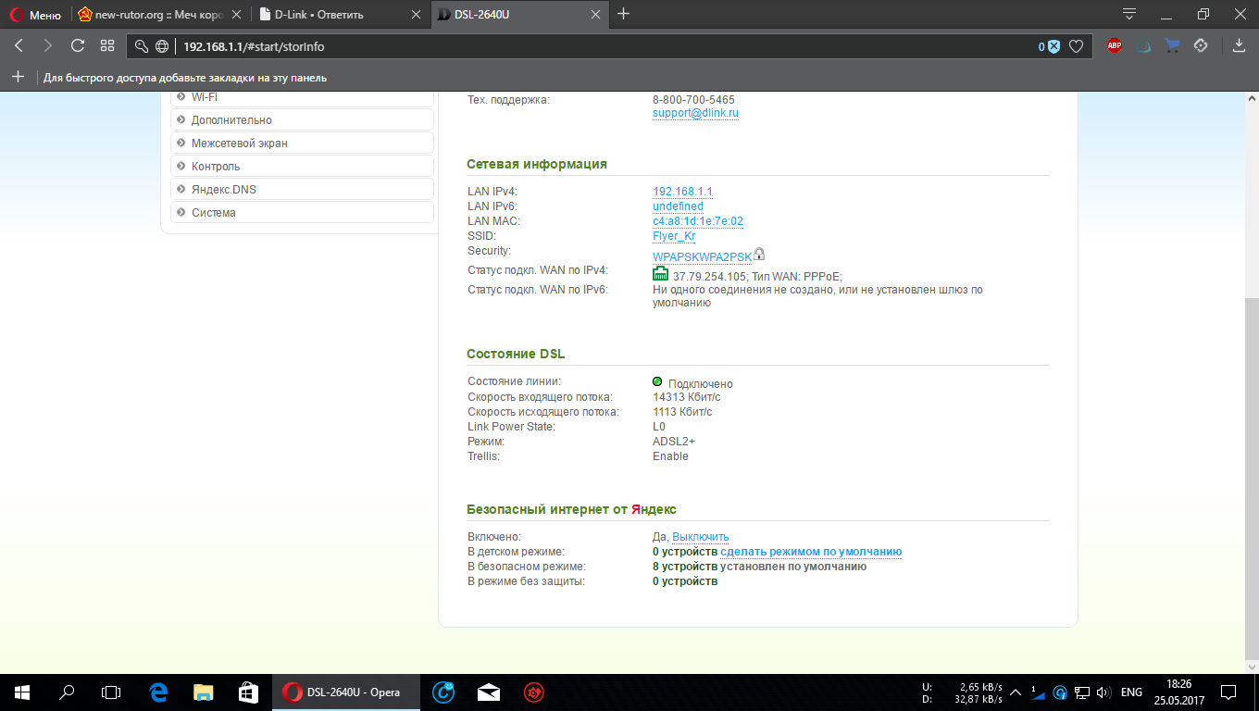The height and width of the screenshot is (711, 1259).
Task: Click the Flyer_Kr SSID link
Action: click(674, 236)
